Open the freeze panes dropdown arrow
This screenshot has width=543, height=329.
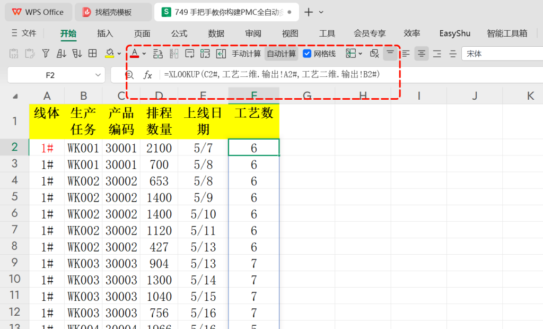click(361, 54)
